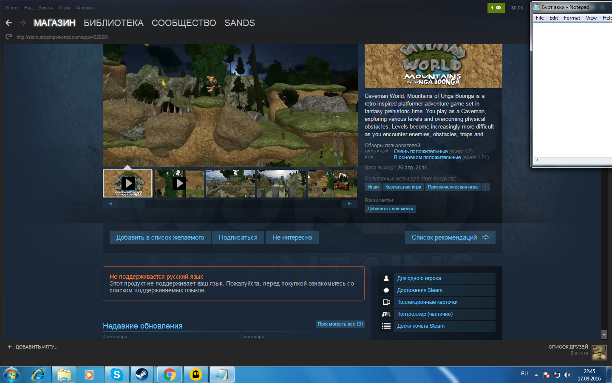Open the friends list avatar
This screenshot has width=612, height=383.
pos(599,352)
